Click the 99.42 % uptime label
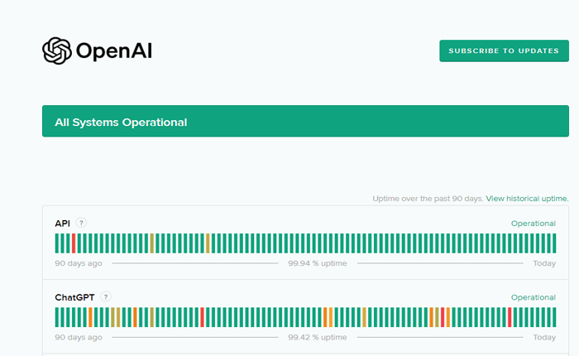The height and width of the screenshot is (356, 579). point(317,338)
